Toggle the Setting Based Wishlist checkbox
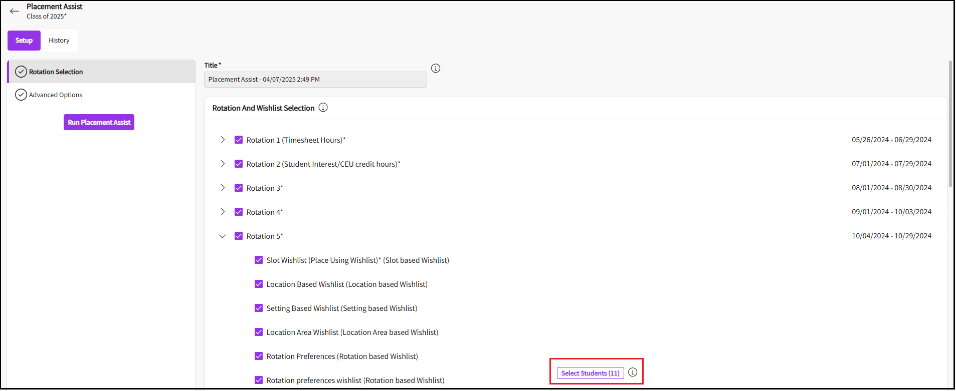 pos(259,308)
